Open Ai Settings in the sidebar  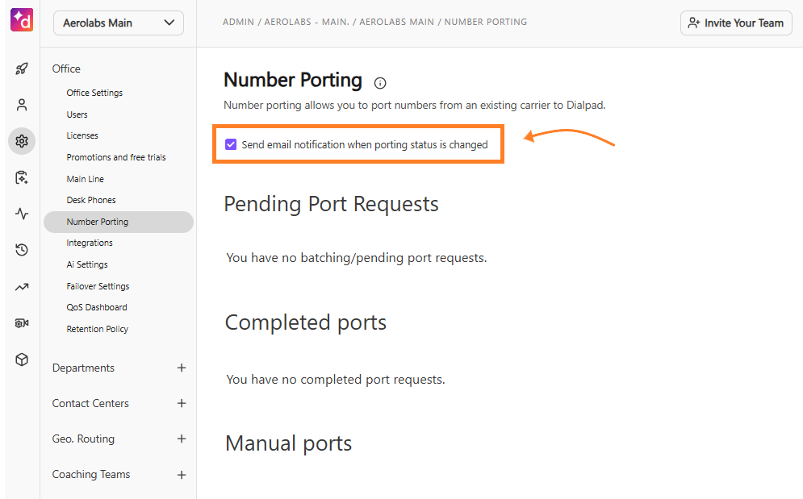coord(87,264)
